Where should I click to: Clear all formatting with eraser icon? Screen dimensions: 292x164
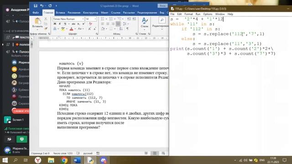coord(90,24)
